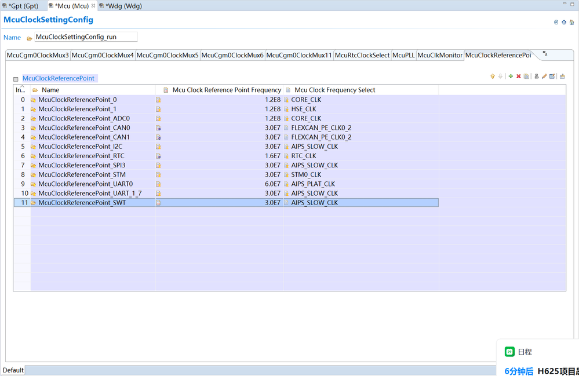This screenshot has width=579, height=376.
Task: Select row McuClockReferencePoint_UART_1_7
Action: pyautogui.click(x=226, y=194)
